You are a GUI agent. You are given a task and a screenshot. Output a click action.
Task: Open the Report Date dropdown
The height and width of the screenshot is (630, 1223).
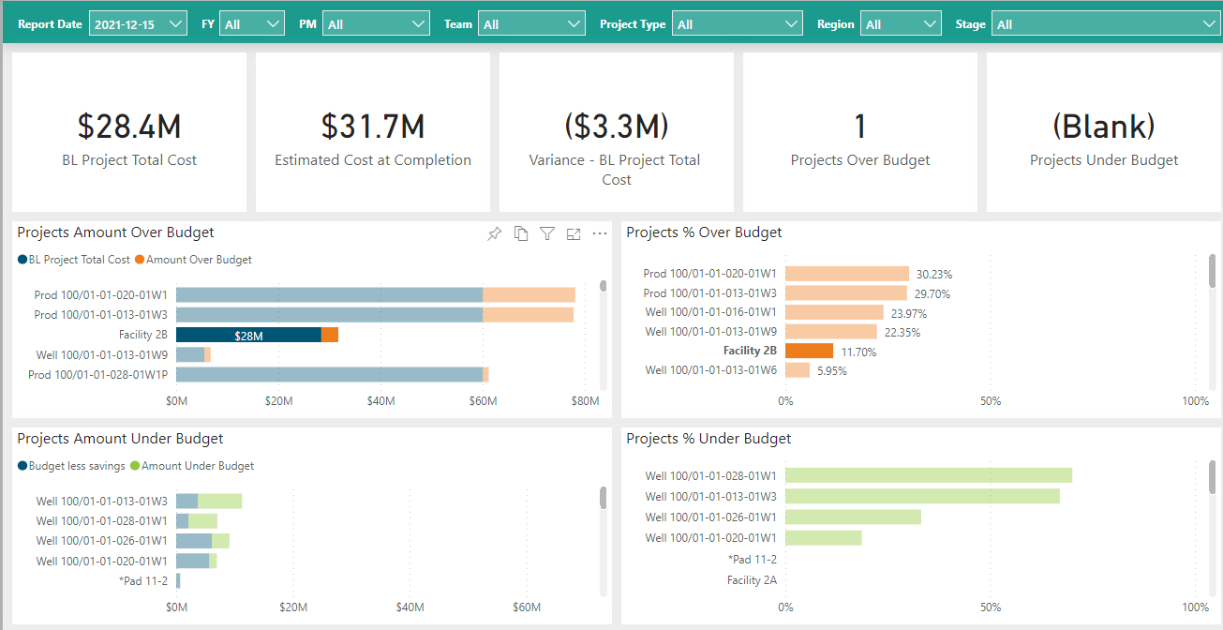(x=138, y=24)
